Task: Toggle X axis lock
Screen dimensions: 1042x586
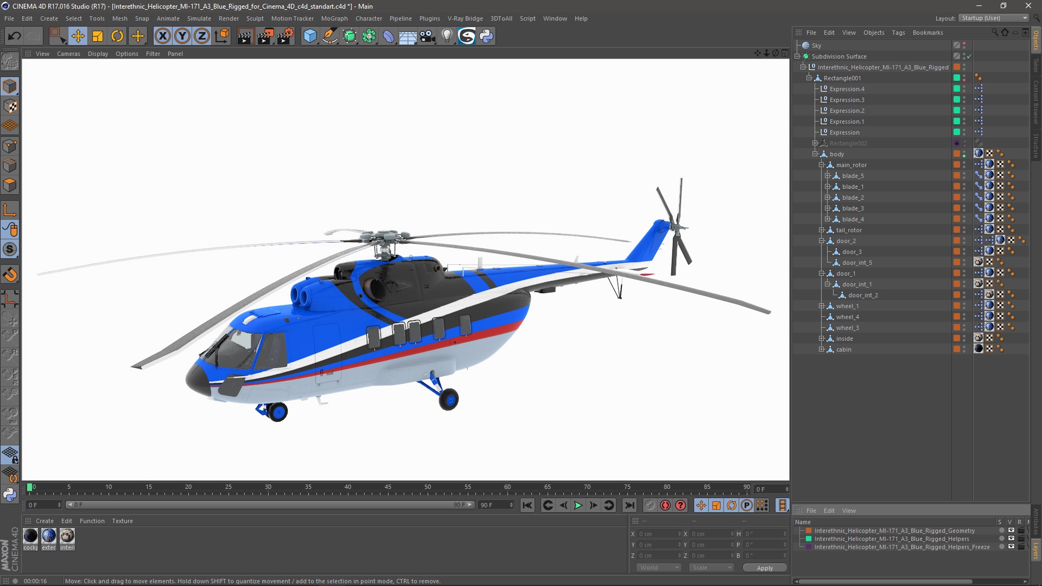Action: coord(162,36)
